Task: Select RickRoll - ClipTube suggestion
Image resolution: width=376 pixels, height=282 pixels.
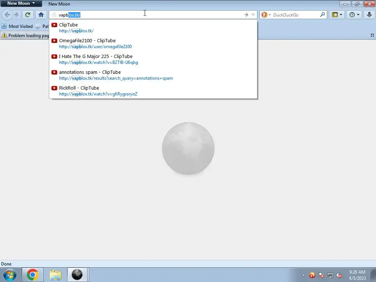Action: (153, 91)
